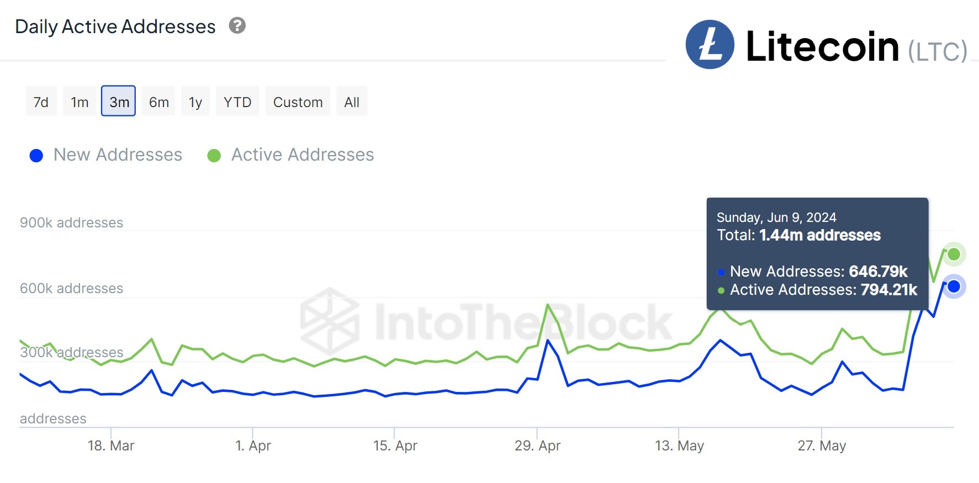Image resolution: width=979 pixels, height=483 pixels.
Task: Click the '27. May' date label
Action: point(822,445)
